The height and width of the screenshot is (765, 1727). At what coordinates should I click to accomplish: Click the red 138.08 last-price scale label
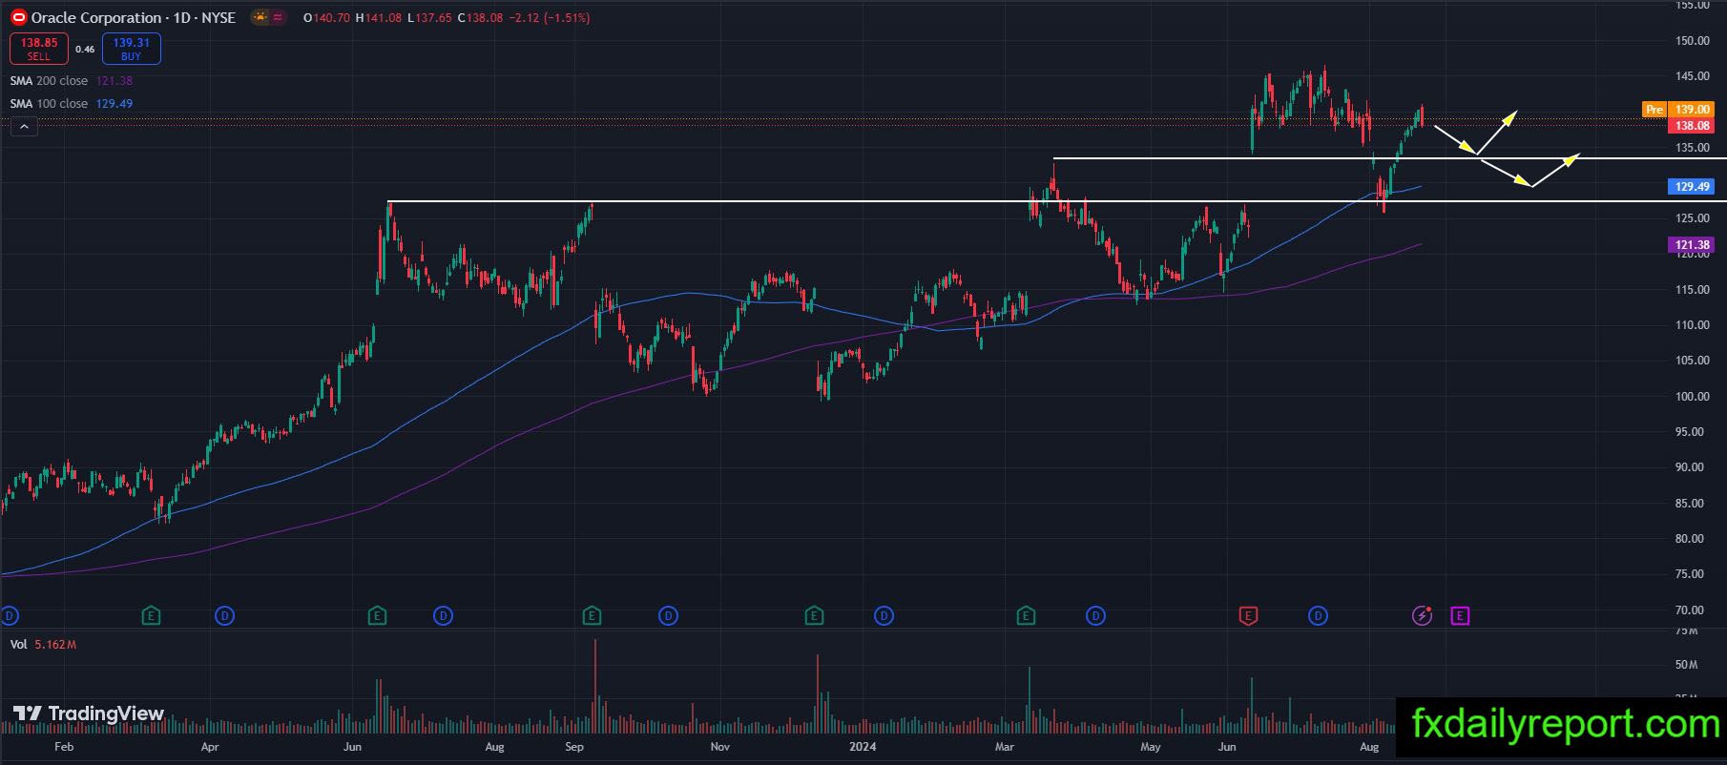[x=1692, y=126]
